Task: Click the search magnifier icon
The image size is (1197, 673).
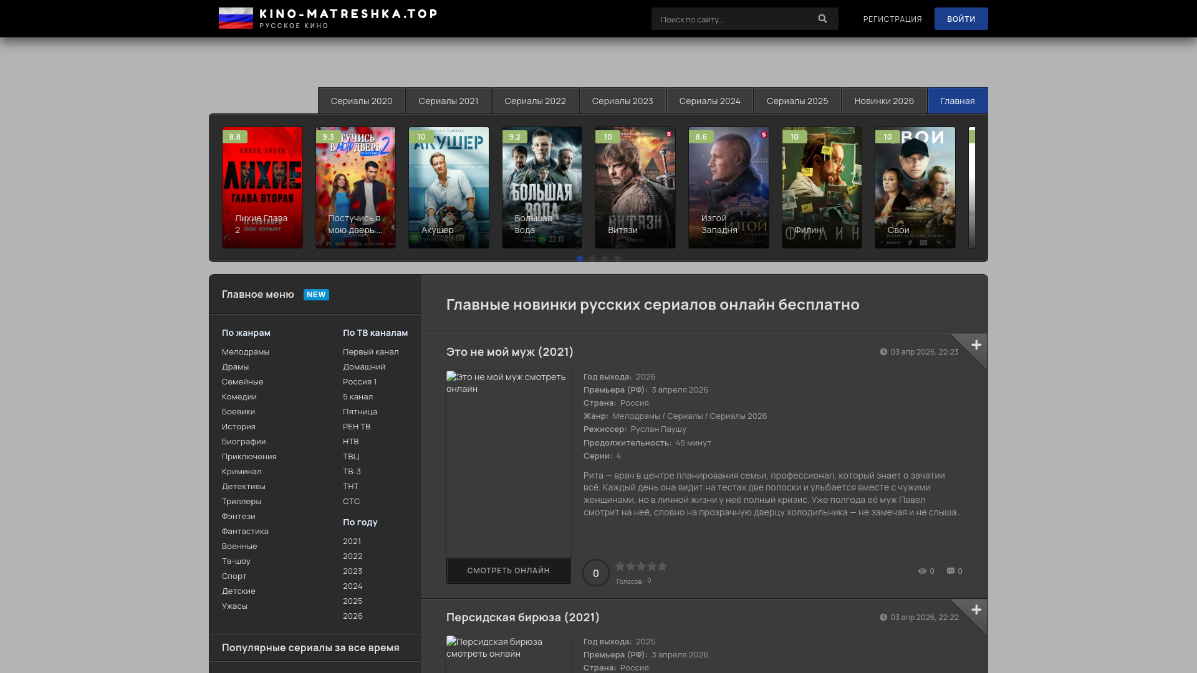Action: tap(822, 19)
